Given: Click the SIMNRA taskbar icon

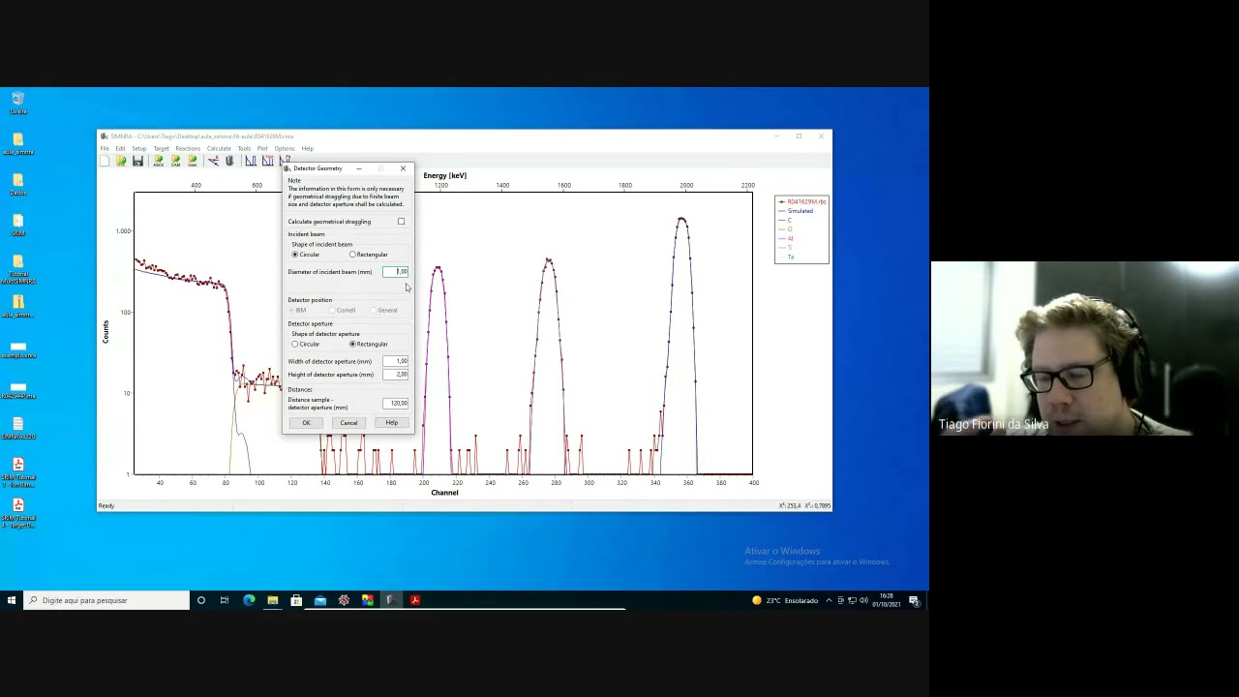Looking at the screenshot, I should tap(391, 600).
